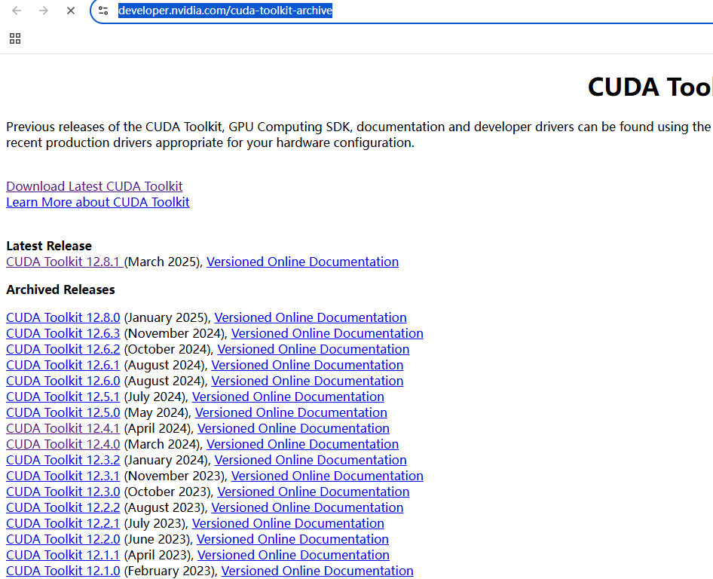Open Versioned Online Documentation for 12.2.1

[288, 524]
